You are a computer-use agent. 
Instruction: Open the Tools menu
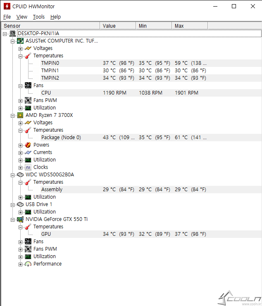[39, 17]
